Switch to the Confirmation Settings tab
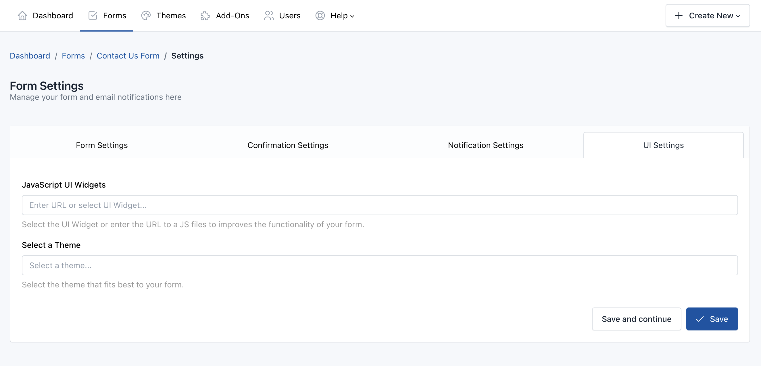 pyautogui.click(x=288, y=145)
